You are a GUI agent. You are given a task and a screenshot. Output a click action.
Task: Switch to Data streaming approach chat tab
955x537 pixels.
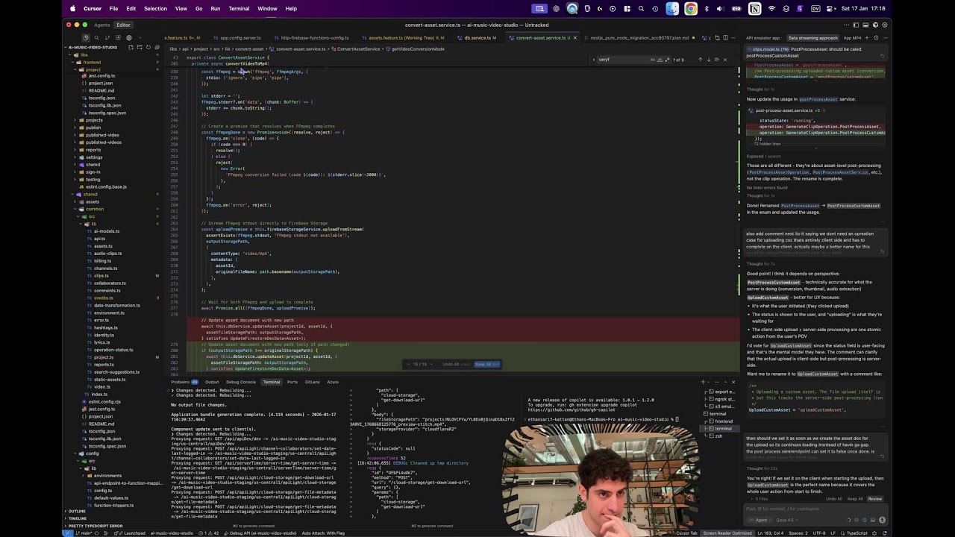tap(812, 37)
